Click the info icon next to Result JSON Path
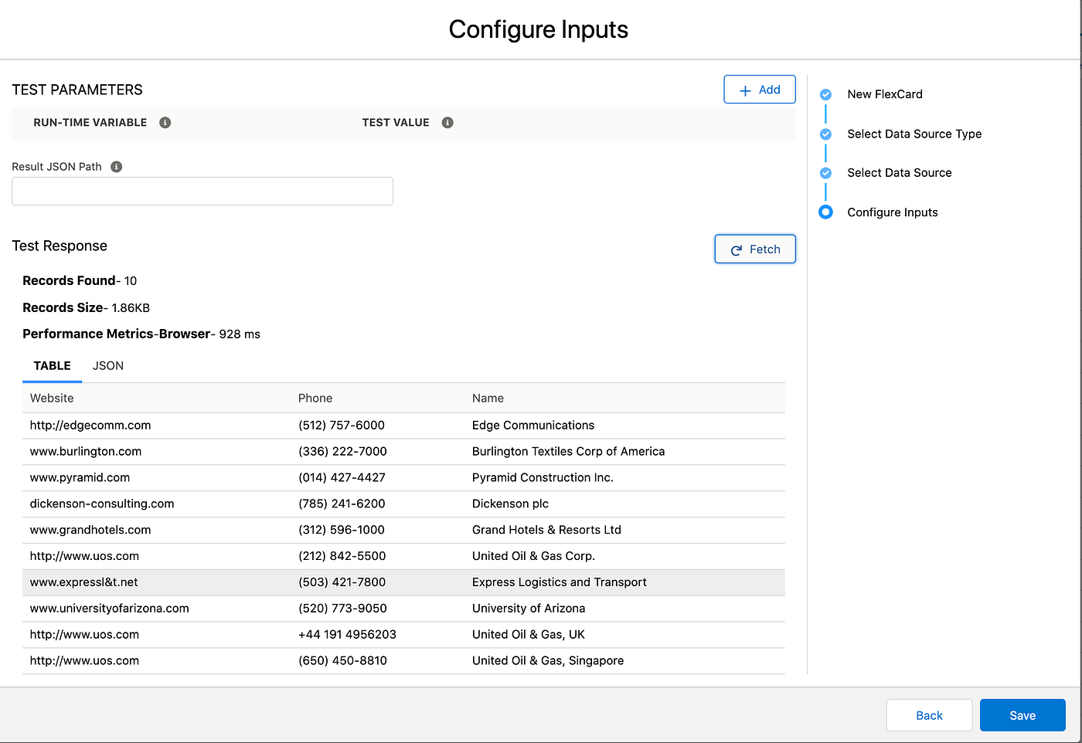Screen dimensions: 1082x743 click(x=115, y=166)
